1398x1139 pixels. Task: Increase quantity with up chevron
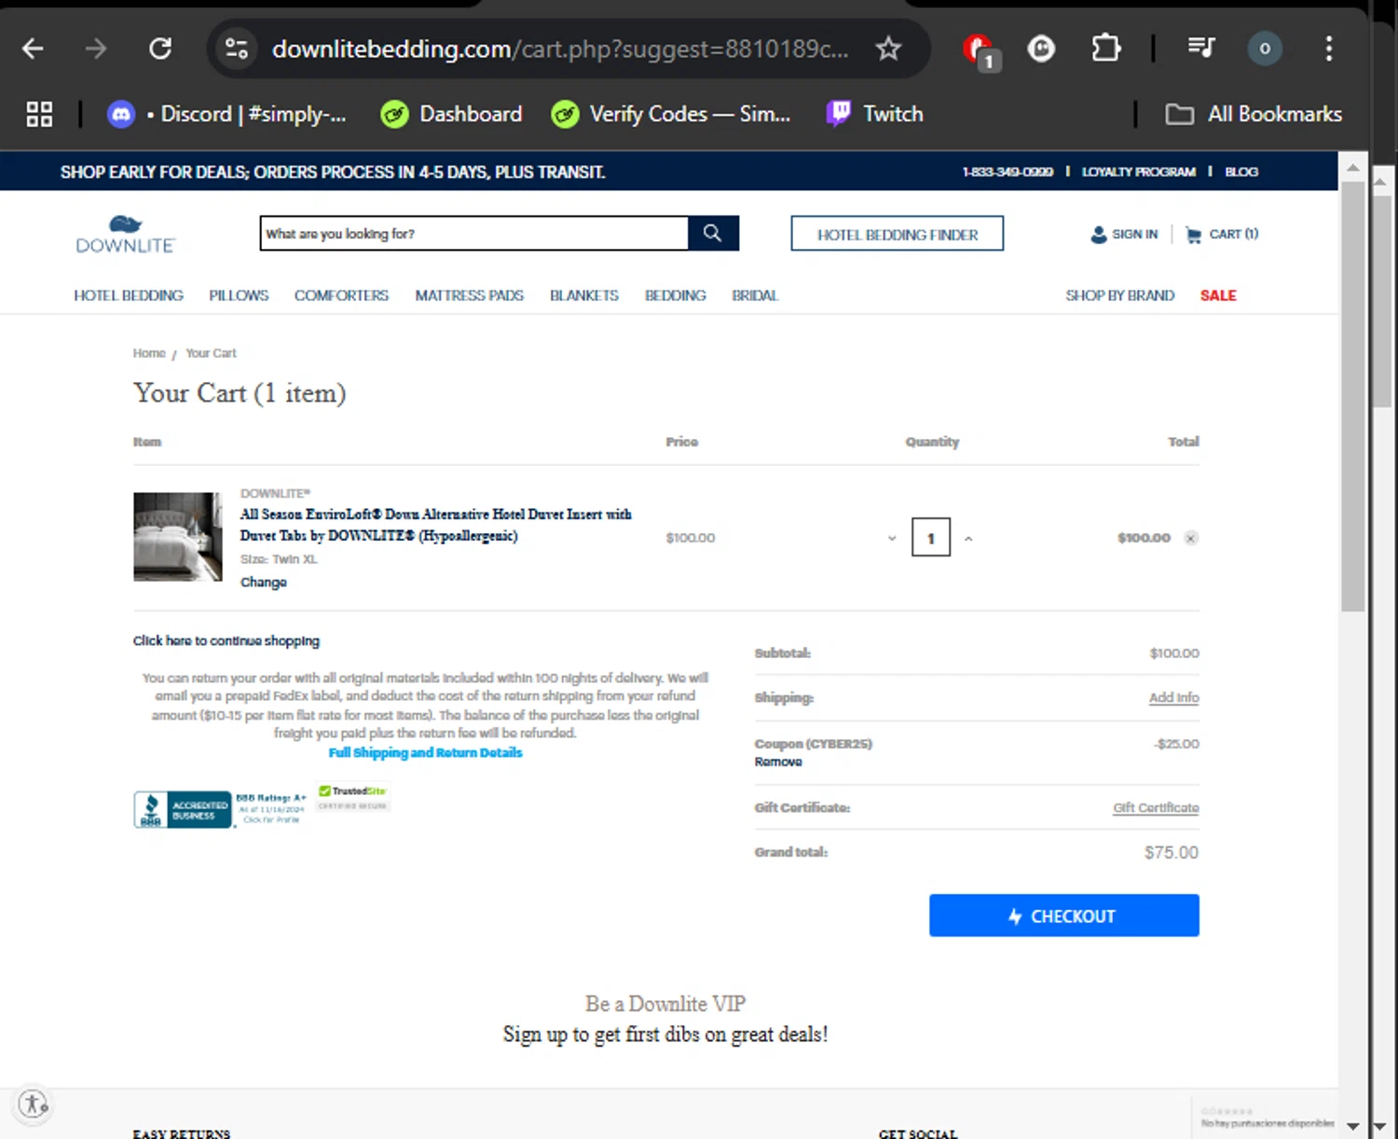click(x=968, y=539)
